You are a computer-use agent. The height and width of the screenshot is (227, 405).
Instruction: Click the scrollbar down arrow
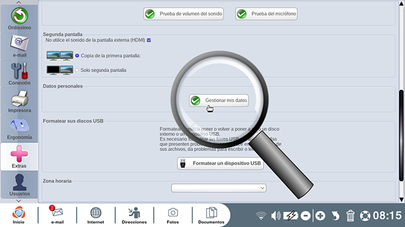[402, 200]
